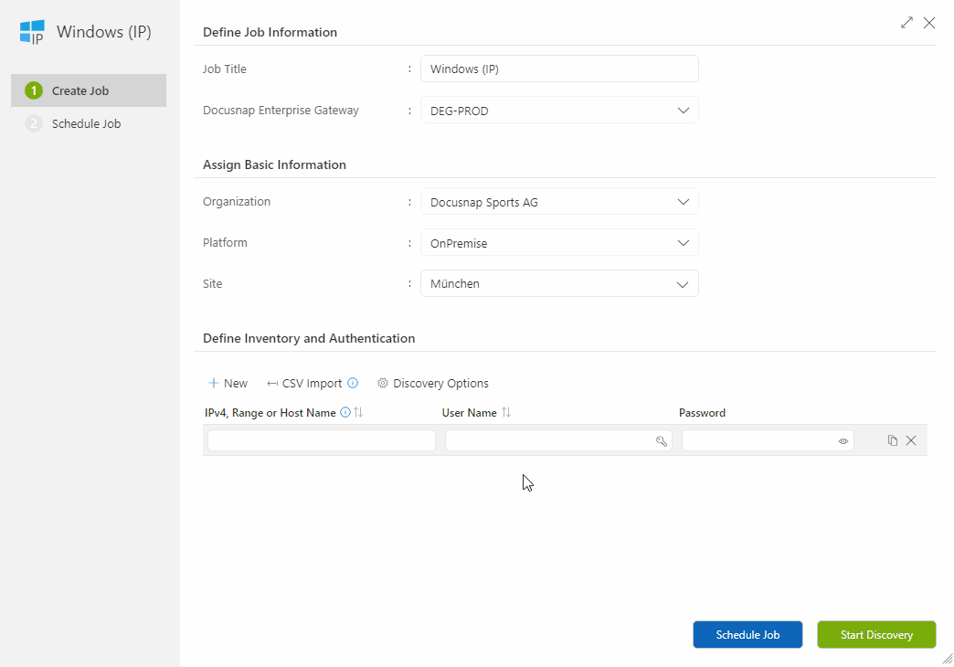Open the Docusnap Enterprise Gateway dropdown

point(683,110)
